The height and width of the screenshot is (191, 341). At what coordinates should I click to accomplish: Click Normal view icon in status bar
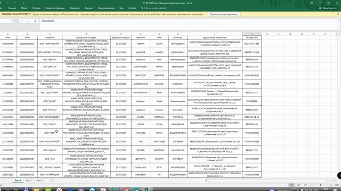tap(291, 185)
